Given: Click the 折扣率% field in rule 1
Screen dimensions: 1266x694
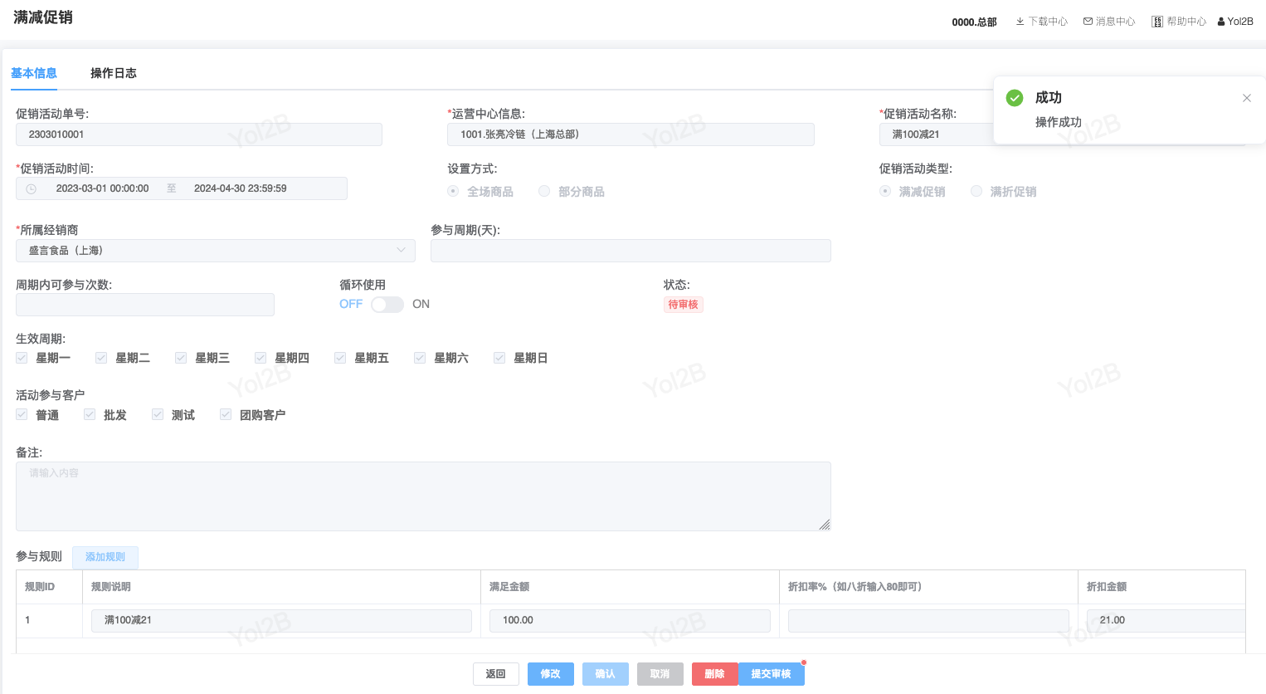Looking at the screenshot, I should coord(928,621).
